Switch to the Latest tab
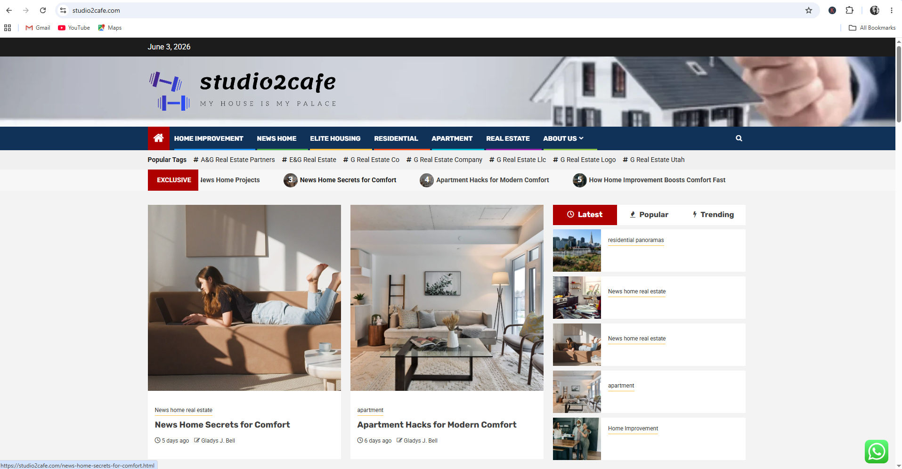The width and height of the screenshot is (902, 469). 585,215
